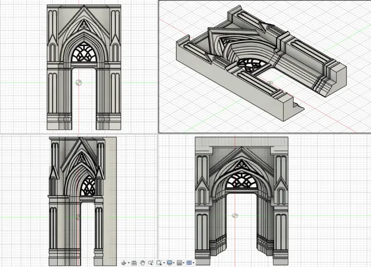371x267 pixels.
Task: Open Display Settings monitor icon
Action: 170,263
